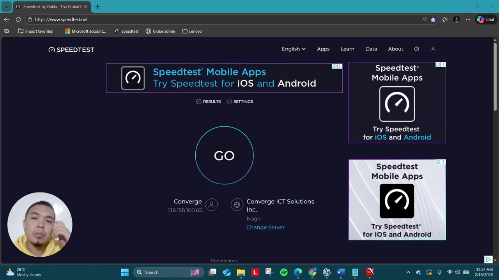Screen dimensions: 499x280
Task: Open the read aloud icon in address bar
Action: pos(424,19)
